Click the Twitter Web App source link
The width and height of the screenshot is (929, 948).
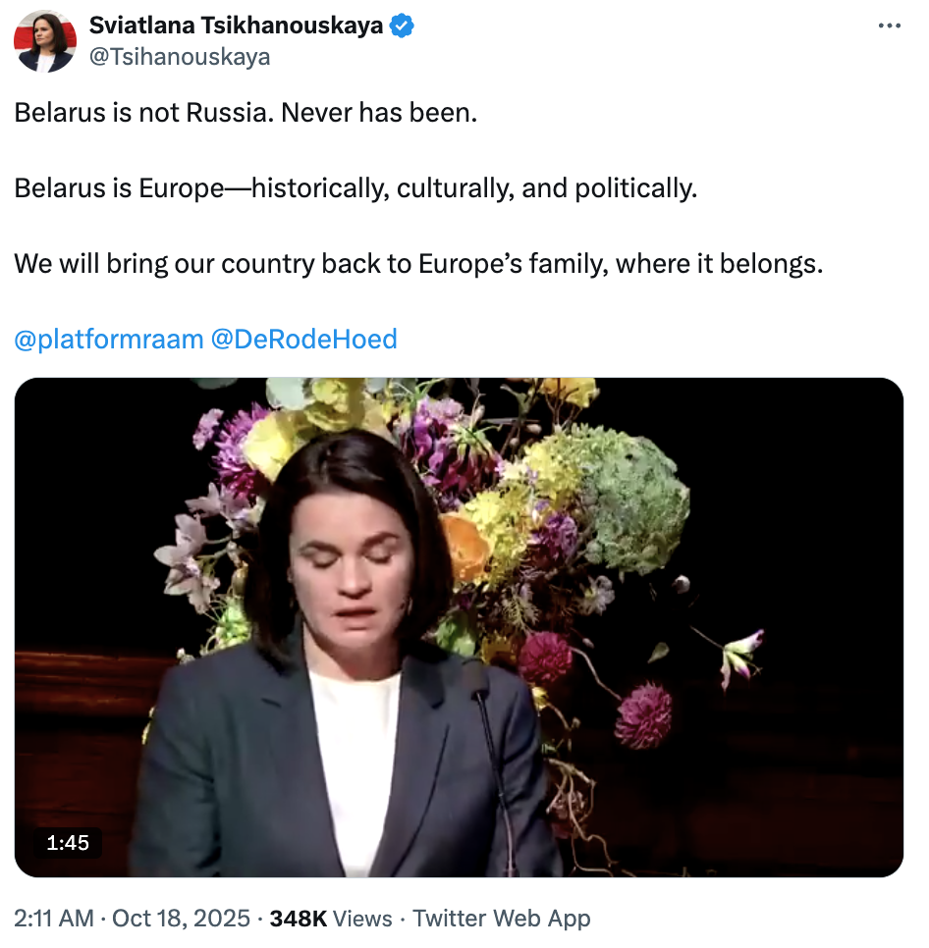point(501,919)
